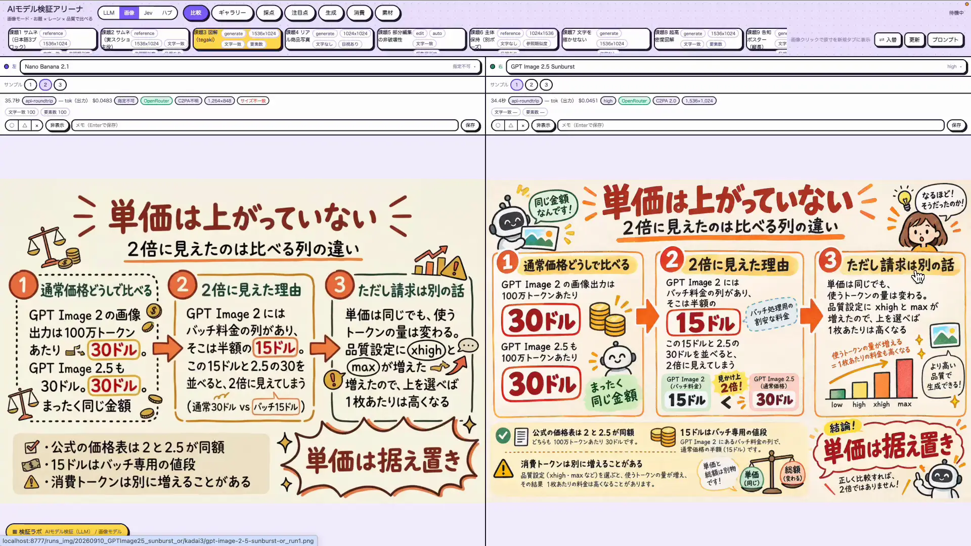Hide left image with 非表示 button
971x546 pixels.
[57, 125]
